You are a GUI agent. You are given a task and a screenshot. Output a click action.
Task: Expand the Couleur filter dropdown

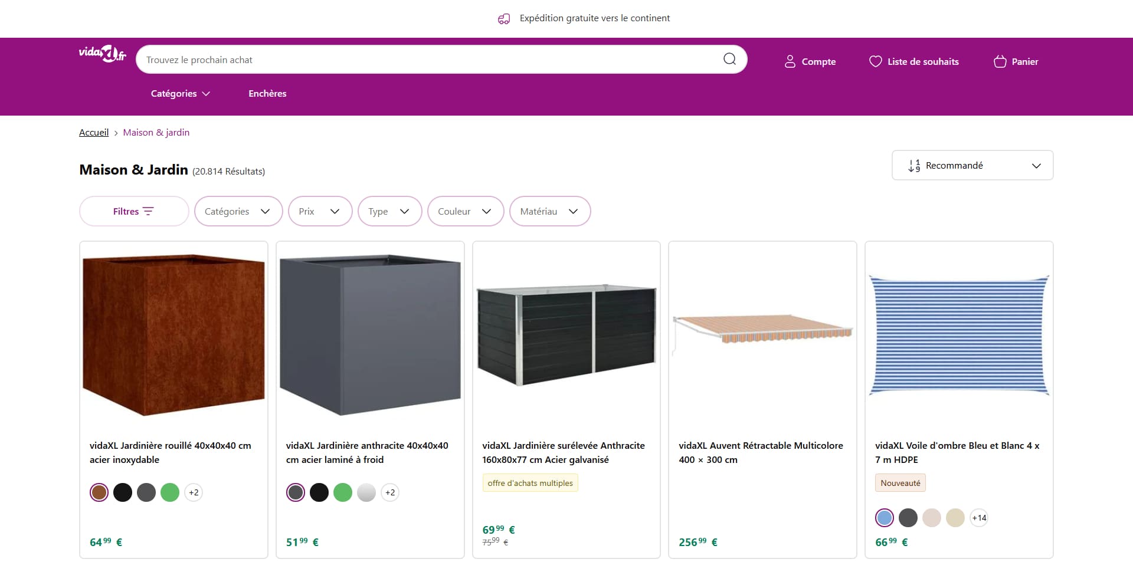tap(466, 211)
